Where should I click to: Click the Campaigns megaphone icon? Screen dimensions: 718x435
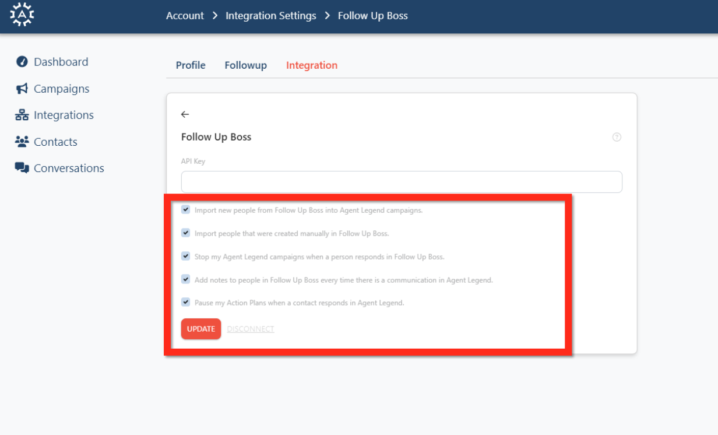[22, 89]
